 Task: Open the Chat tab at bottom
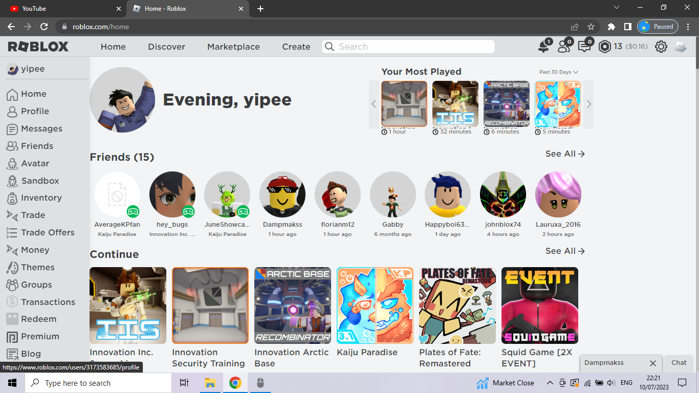point(679,363)
